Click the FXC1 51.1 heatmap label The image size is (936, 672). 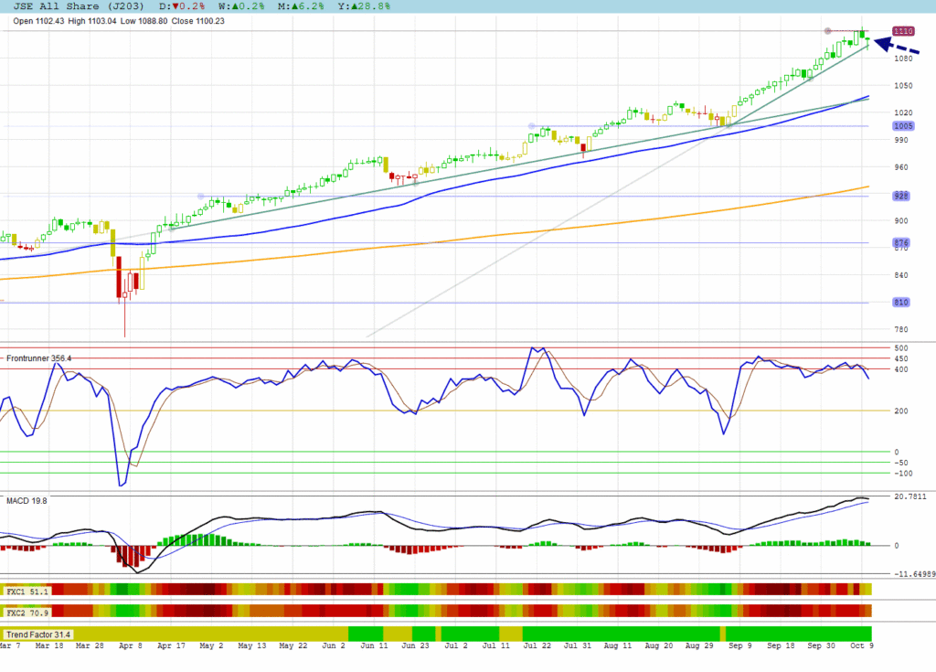point(27,590)
